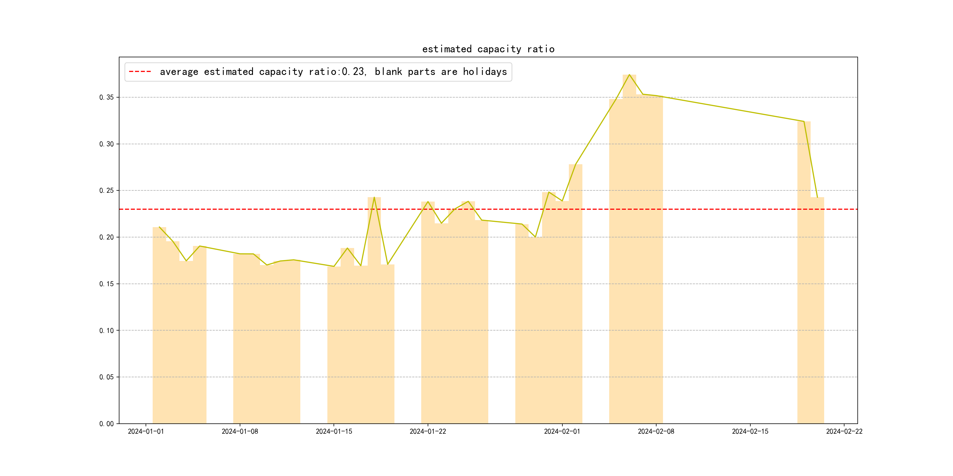
Task: Click the 2024-01-15 x-axis label
Action: 334,432
